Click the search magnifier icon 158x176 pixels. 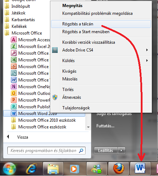pos(81,151)
